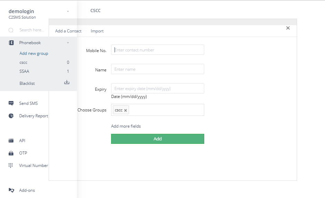325x198 pixels.
Task: Click the Add-ons puzzle icon
Action: [x=11, y=190]
